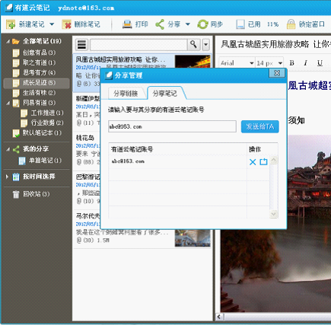The image size is (331, 325).
Task: Open 单篇笔记 (1) under my shares
Action: 40,161
